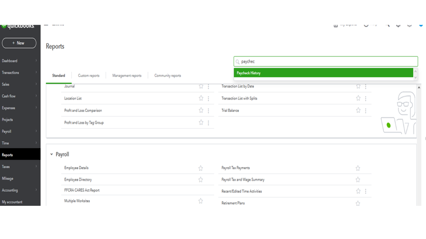
Task: Favorite the Location List report
Action: (201, 98)
